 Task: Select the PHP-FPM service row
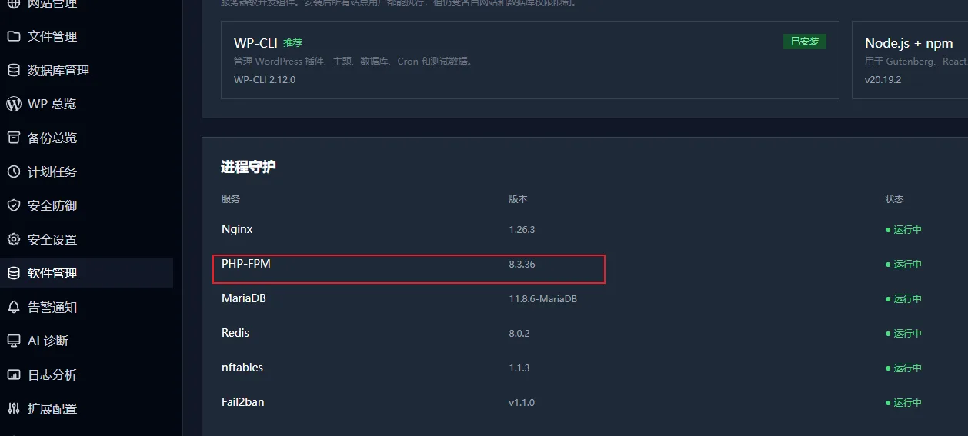tap(583, 264)
